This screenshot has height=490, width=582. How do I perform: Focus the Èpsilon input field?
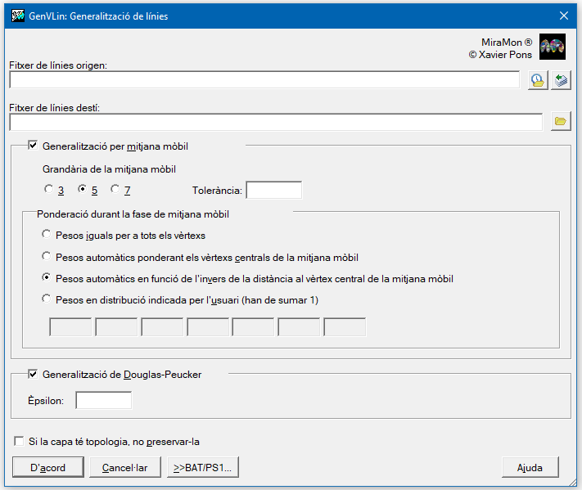point(104,401)
